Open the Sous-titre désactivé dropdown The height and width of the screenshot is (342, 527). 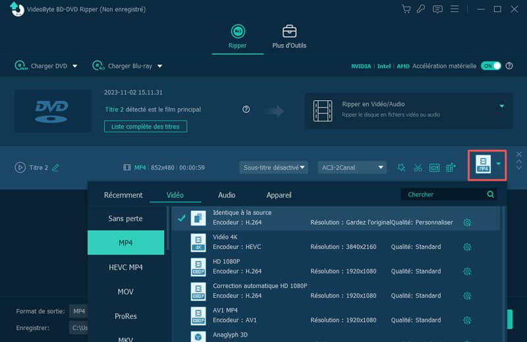click(x=274, y=167)
